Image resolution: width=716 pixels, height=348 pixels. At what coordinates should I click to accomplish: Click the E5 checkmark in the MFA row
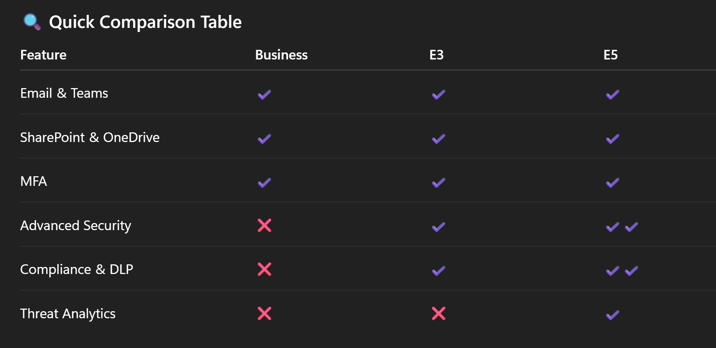click(x=613, y=183)
